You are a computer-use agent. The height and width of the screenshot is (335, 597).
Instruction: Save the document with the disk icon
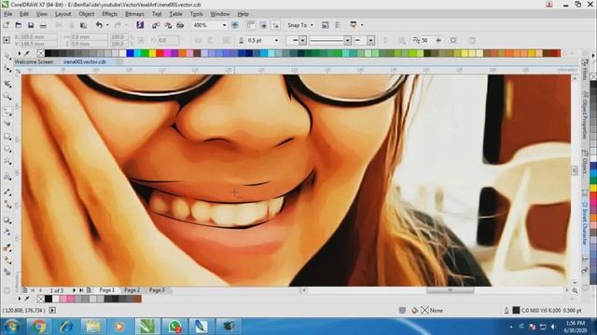pyautogui.click(x=31, y=25)
